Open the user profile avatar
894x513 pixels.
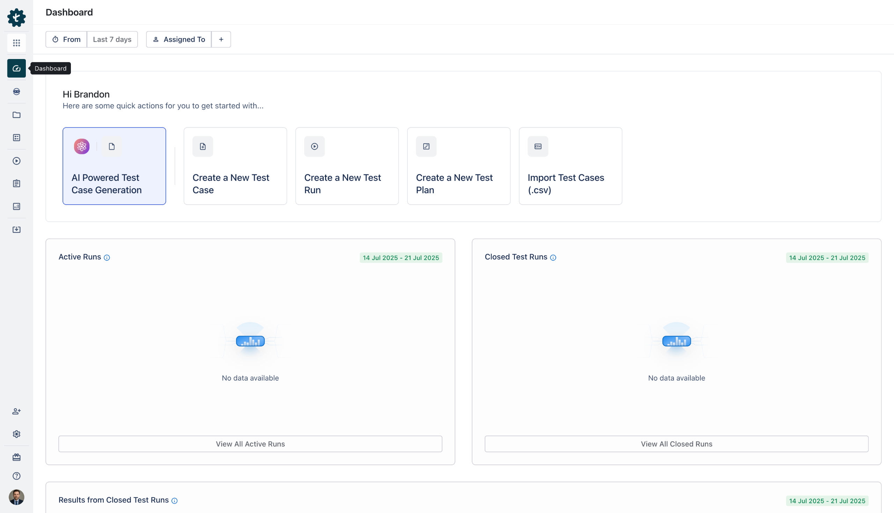(16, 497)
